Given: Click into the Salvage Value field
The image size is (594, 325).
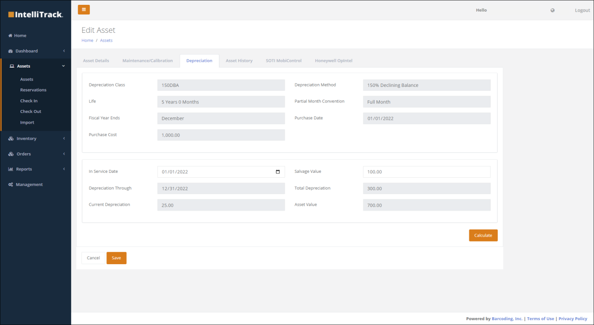Looking at the screenshot, I should (427, 172).
